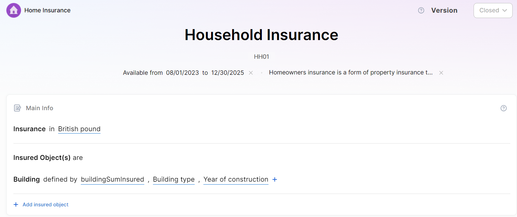This screenshot has height=217, width=517.
Task: Edit the available-from date 08/01/2023
Action: pyautogui.click(x=182, y=73)
